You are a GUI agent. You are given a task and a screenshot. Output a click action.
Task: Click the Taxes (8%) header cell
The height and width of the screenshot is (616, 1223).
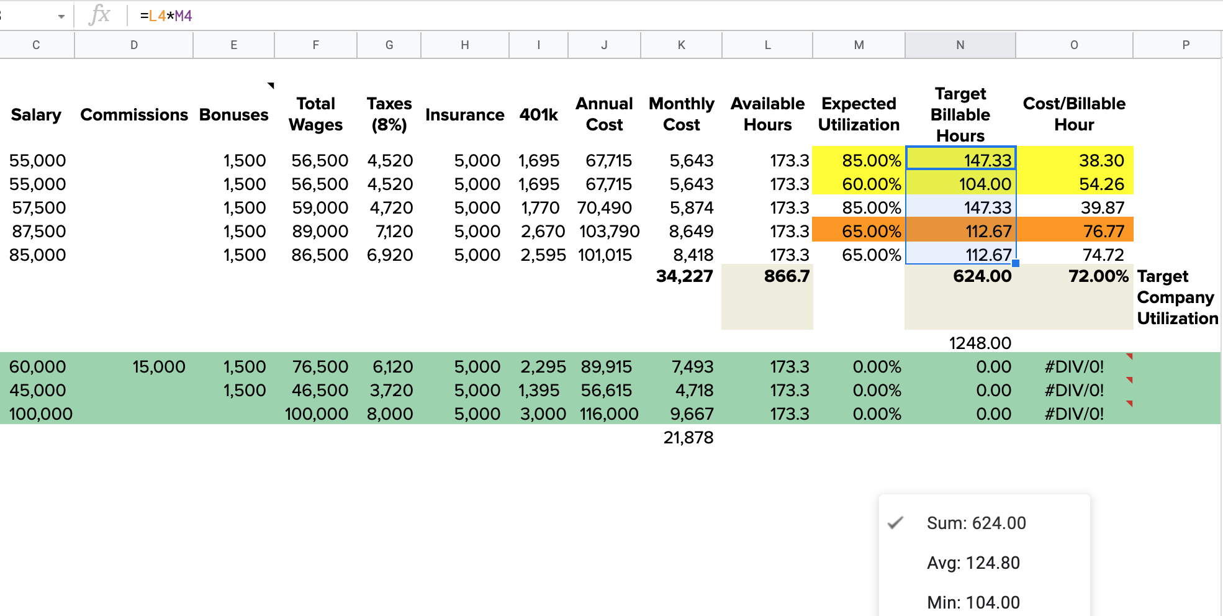coord(389,114)
